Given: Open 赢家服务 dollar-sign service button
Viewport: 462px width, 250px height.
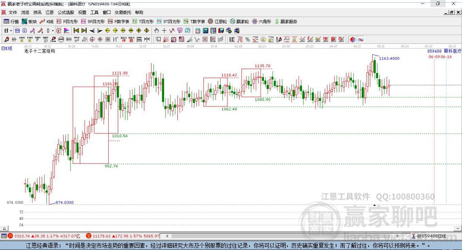Looking at the screenshot, I should pos(286,22).
